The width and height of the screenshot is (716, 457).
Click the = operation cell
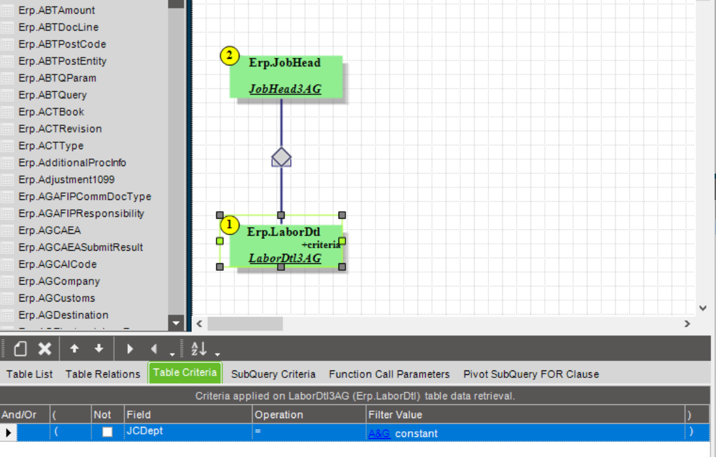pyautogui.click(x=309, y=432)
